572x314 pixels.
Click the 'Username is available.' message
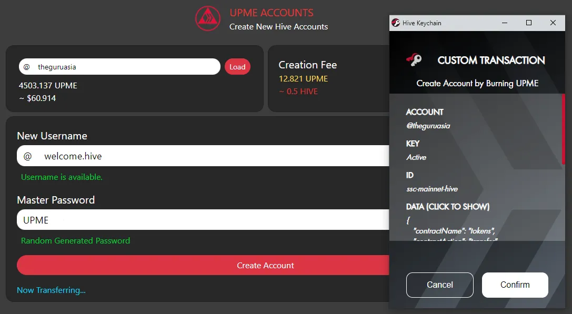62,177
